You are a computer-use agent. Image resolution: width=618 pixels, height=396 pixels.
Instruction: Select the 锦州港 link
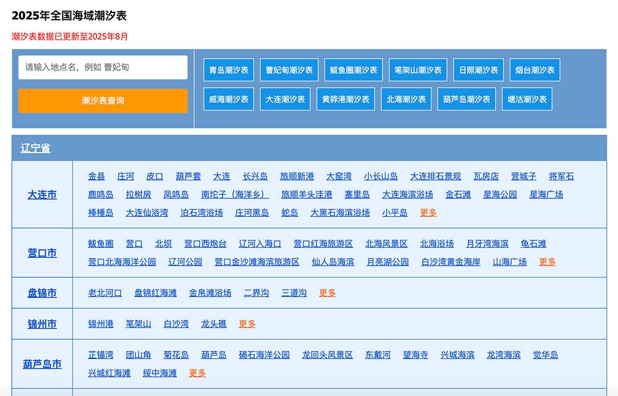[101, 324]
